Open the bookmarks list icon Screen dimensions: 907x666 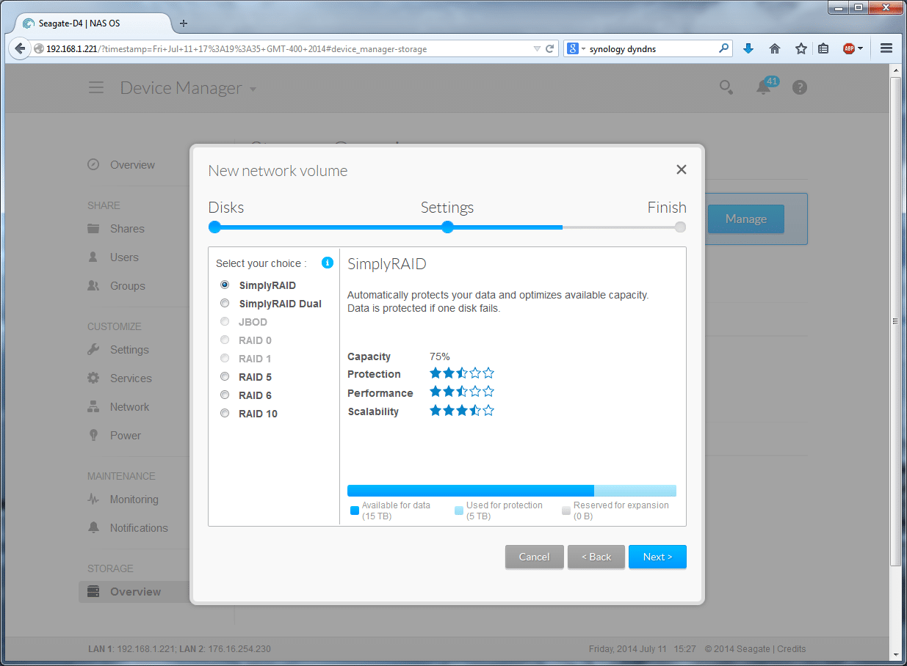click(x=823, y=48)
